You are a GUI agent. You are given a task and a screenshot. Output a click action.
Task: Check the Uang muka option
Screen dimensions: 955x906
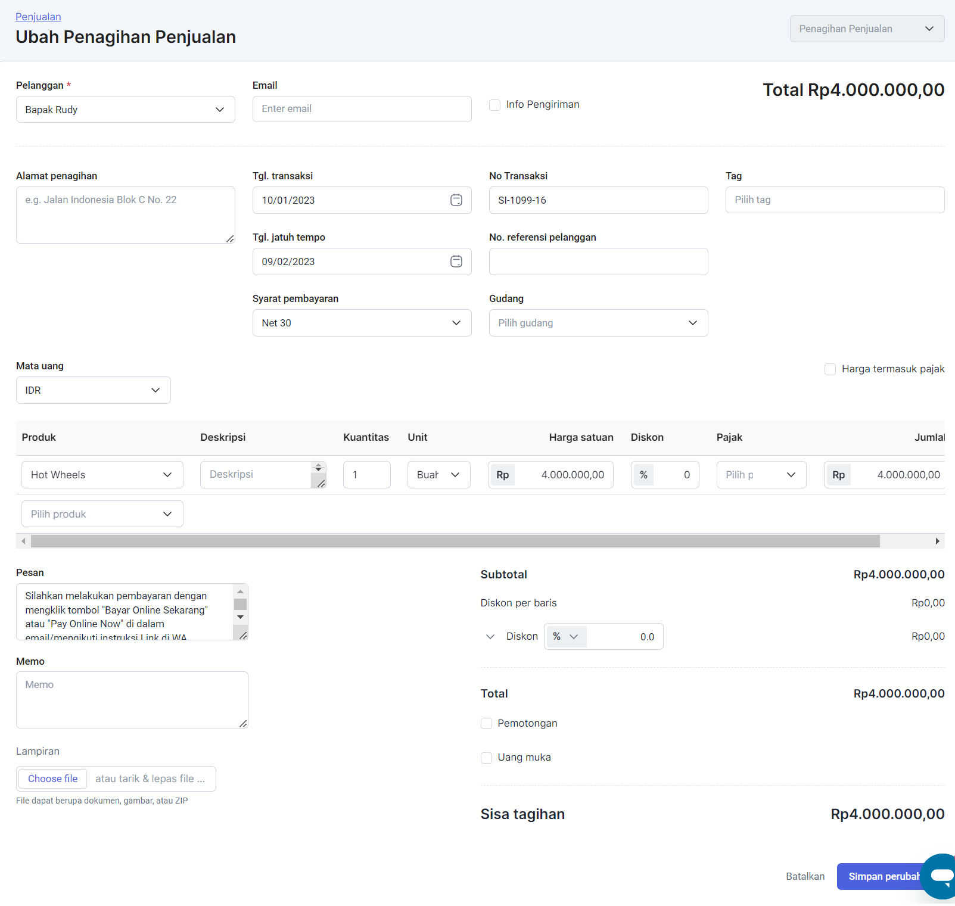tap(486, 758)
